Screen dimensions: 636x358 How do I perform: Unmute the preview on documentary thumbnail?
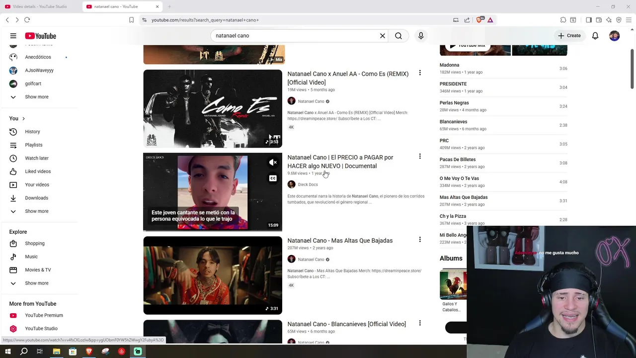click(273, 162)
